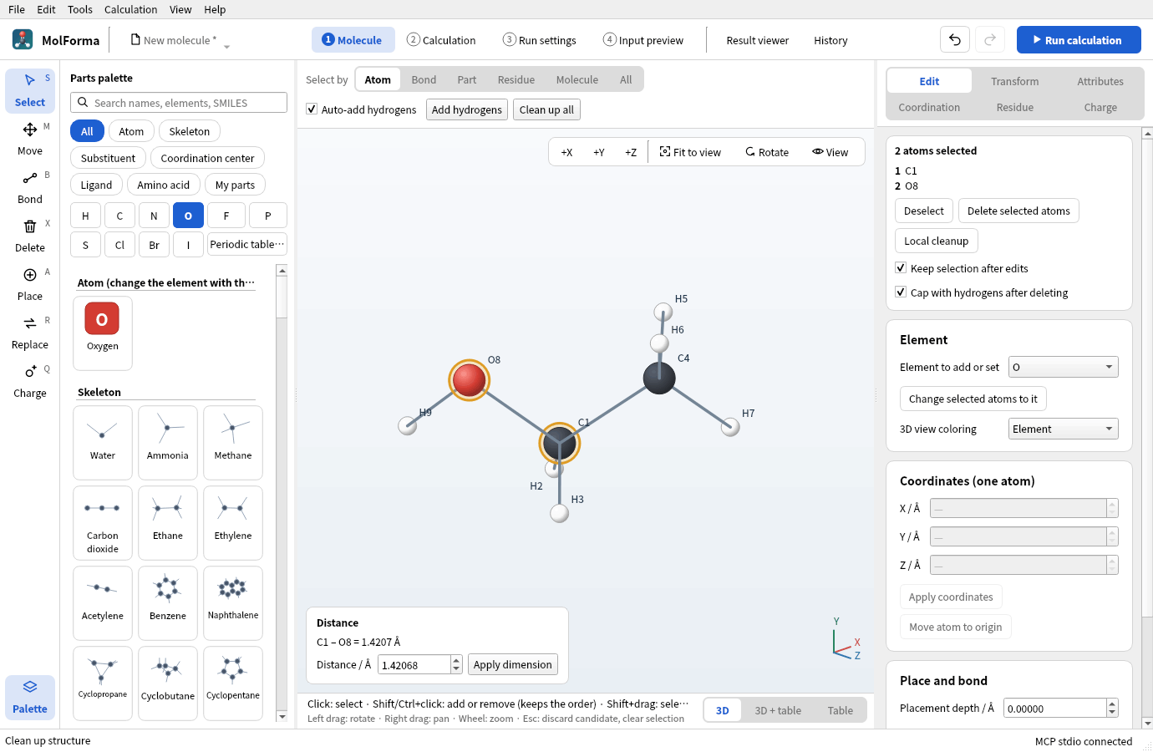Image resolution: width=1153 pixels, height=752 pixels.
Task: Click the Run calculation button
Action: pyautogui.click(x=1079, y=39)
